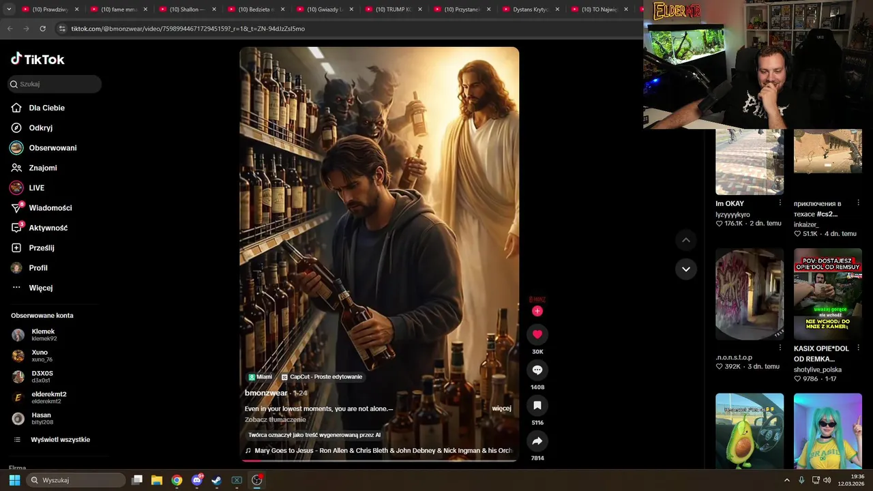Switch to Gwiazdy browser tab
This screenshot has width=873, height=491.
tap(325, 10)
